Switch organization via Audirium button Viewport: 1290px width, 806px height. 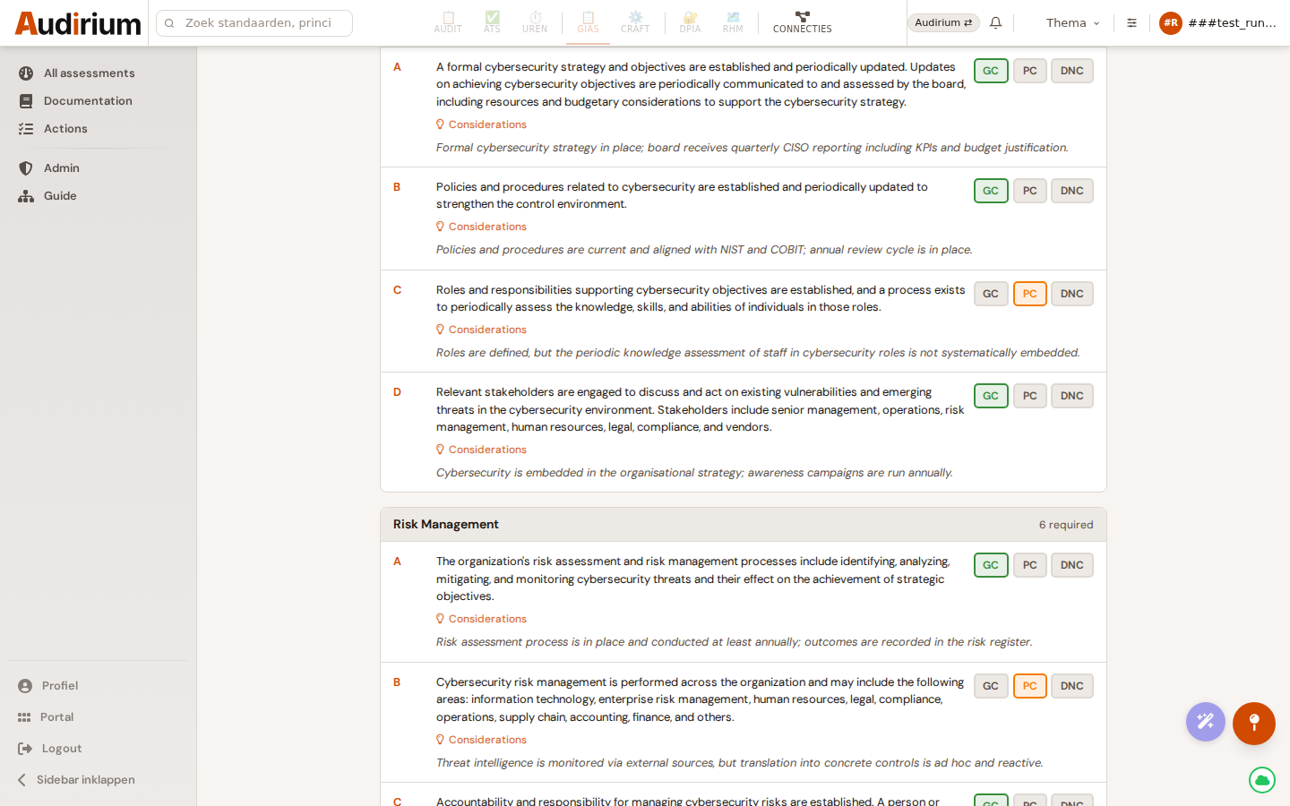click(x=943, y=22)
